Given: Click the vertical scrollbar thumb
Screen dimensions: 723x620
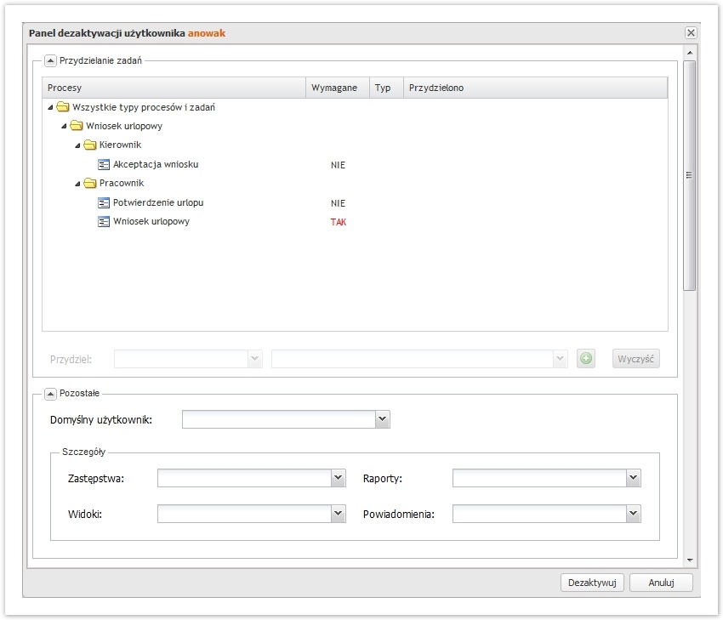Looking at the screenshot, I should [x=690, y=174].
